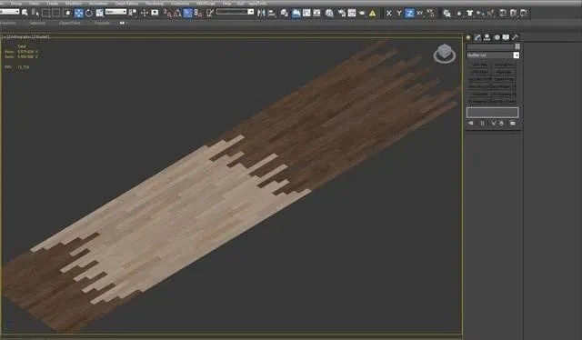Image resolution: width=582 pixels, height=340 pixels.
Task: Switch to the Motion command panel
Action: 497,37
